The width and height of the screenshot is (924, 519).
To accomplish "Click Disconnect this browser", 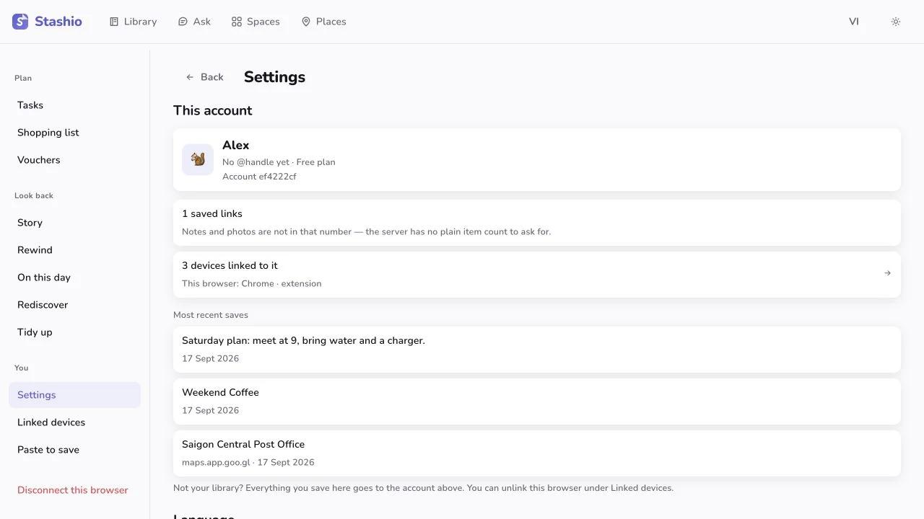I will (73, 490).
